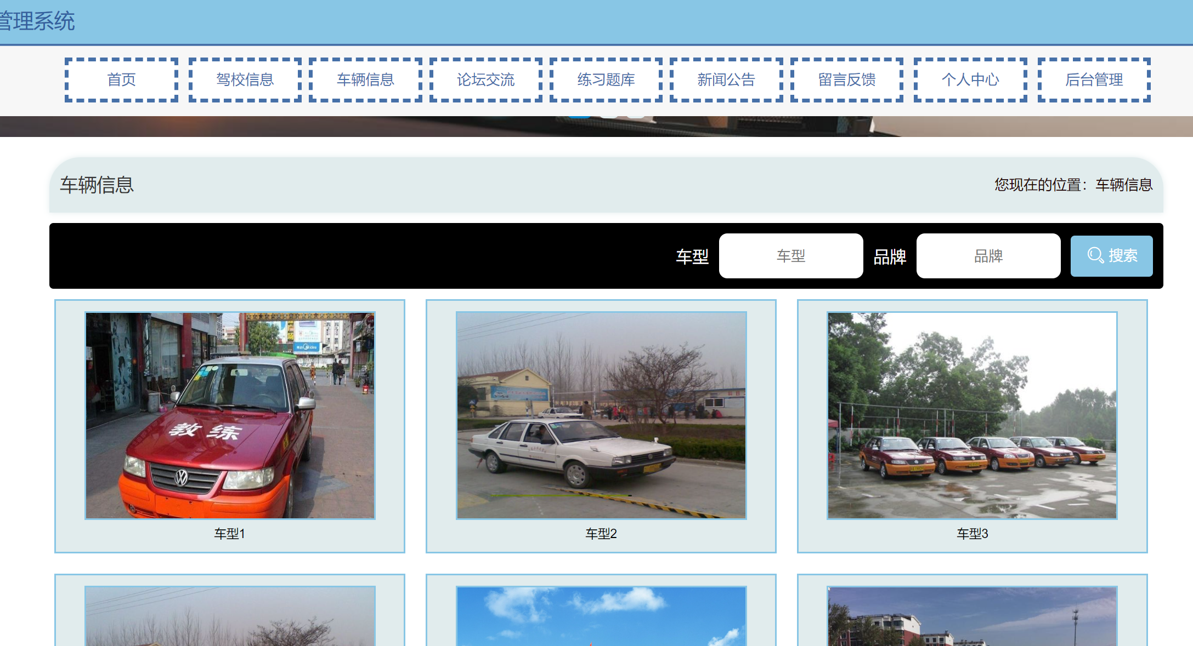Open 个人中心 personal center
Screen dimensions: 1193x646
tap(970, 80)
